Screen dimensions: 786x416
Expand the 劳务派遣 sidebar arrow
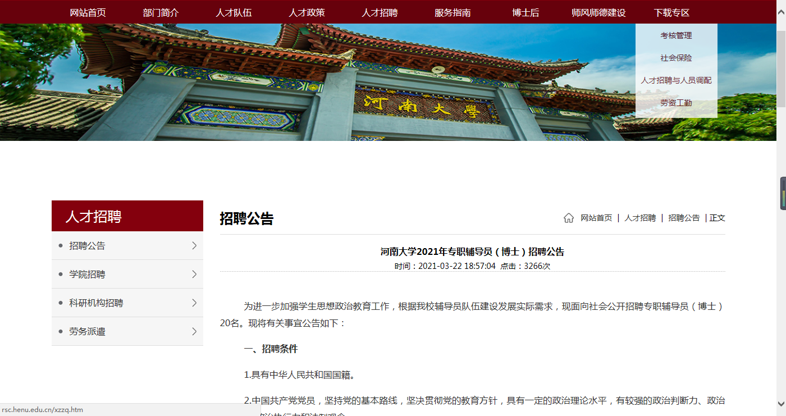[194, 331]
